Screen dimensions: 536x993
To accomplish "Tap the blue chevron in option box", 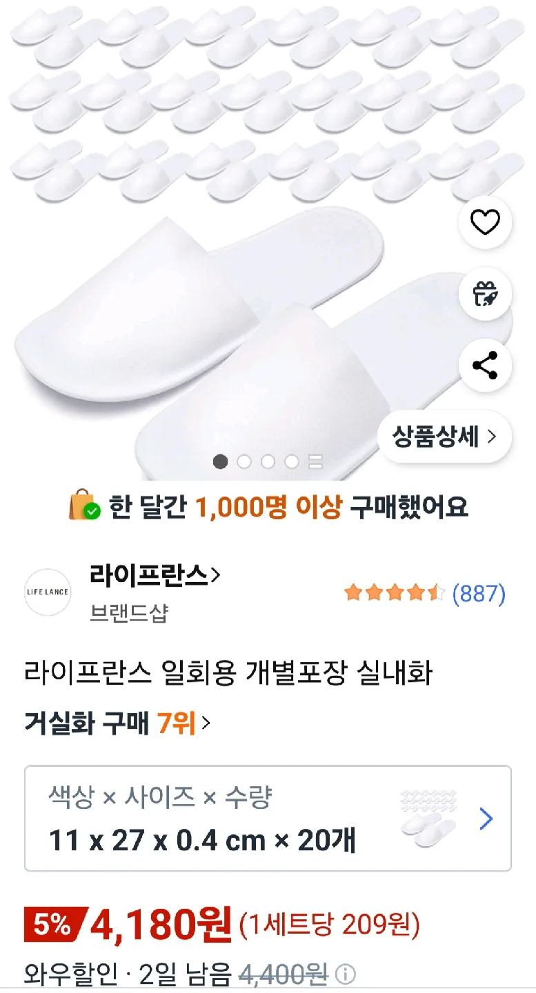I will [486, 819].
